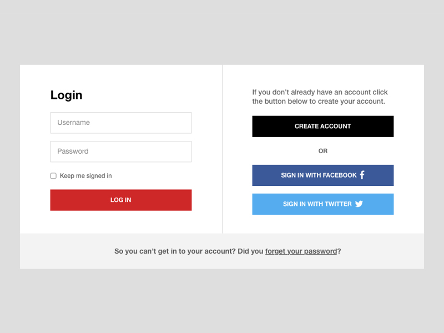Focus the Password input box
The image size is (444, 333).
[120, 152]
